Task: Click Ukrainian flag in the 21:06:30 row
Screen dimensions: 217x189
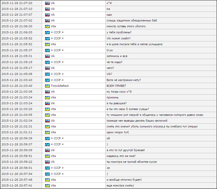Action: (x=47, y=26)
